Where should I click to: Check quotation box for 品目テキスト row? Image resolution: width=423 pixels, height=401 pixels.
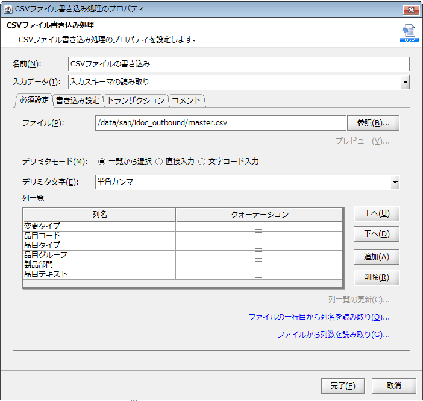pos(258,274)
